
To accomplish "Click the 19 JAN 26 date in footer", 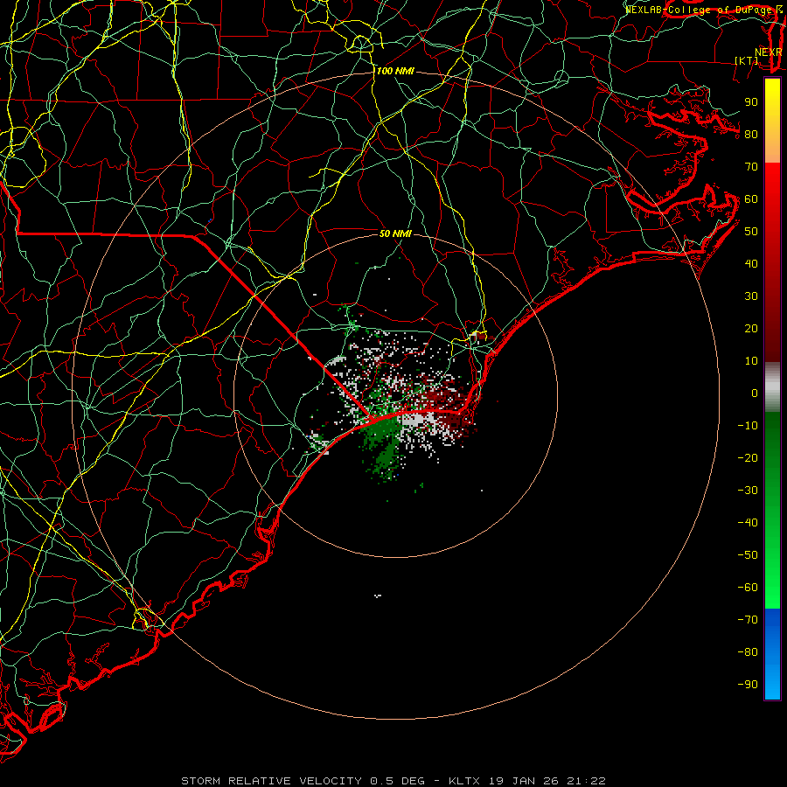I will [x=524, y=781].
